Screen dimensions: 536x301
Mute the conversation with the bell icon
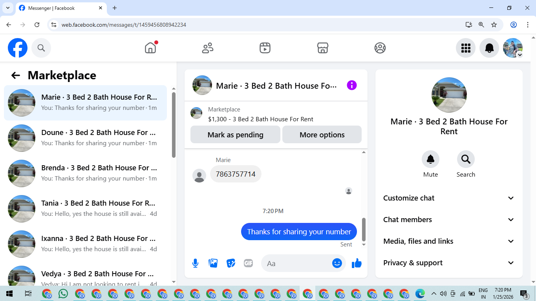pyautogui.click(x=430, y=159)
